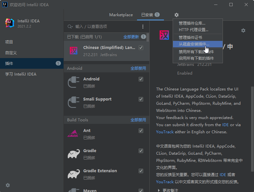Viewport: 254px width, 192px height.
Task: Disable the Chinese (Simplified) language pack checkbox
Action: 141,48
